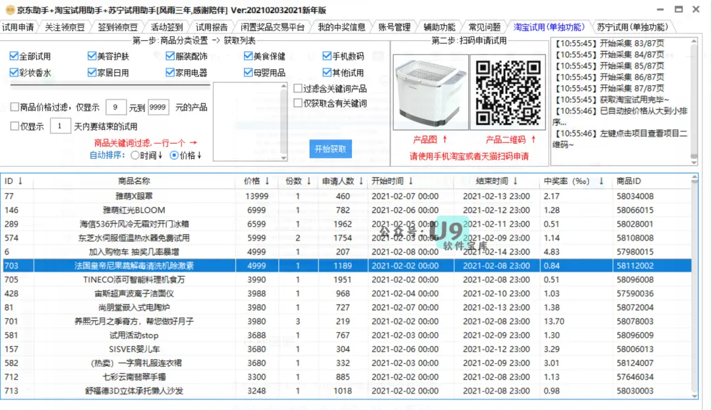Sort by the 份数 column header
The width and height of the screenshot is (712, 410).
pyautogui.click(x=298, y=181)
